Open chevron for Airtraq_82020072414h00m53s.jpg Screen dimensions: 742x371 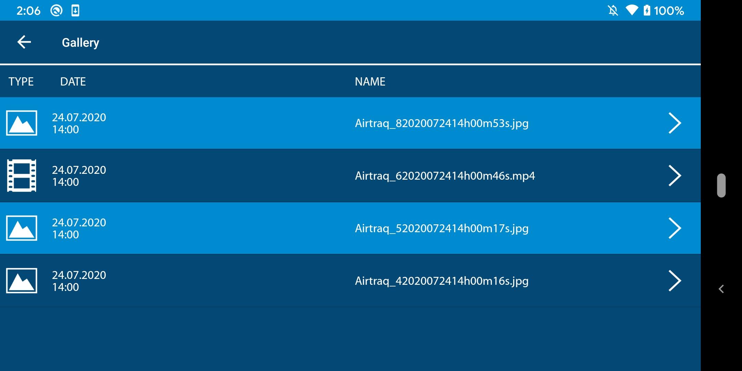coord(675,123)
